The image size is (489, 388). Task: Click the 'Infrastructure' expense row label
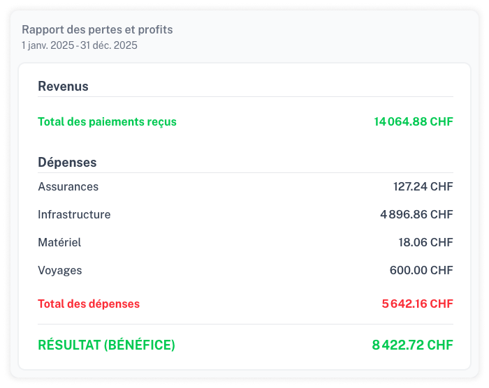pos(74,214)
